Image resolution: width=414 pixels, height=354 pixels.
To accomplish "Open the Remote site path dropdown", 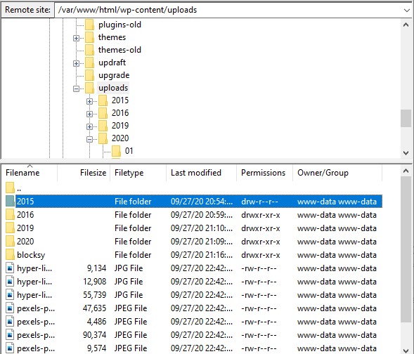I will click(x=406, y=11).
